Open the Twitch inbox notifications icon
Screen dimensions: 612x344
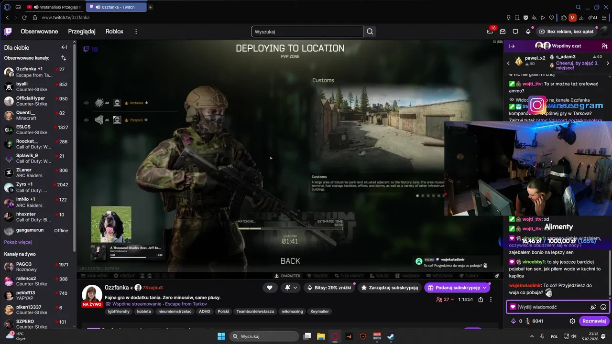coord(503,32)
